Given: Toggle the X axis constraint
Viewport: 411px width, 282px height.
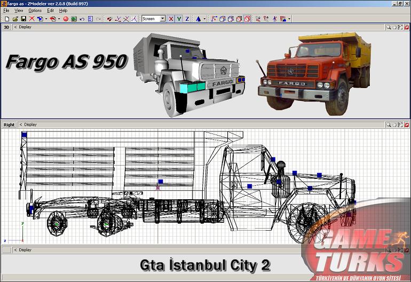Looking at the screenshot, I should [171, 19].
